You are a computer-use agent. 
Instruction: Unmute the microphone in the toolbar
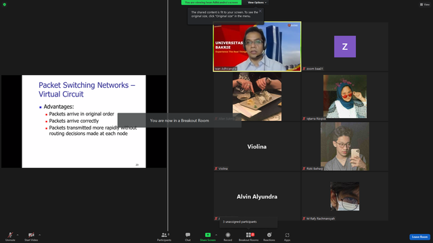tap(10, 236)
